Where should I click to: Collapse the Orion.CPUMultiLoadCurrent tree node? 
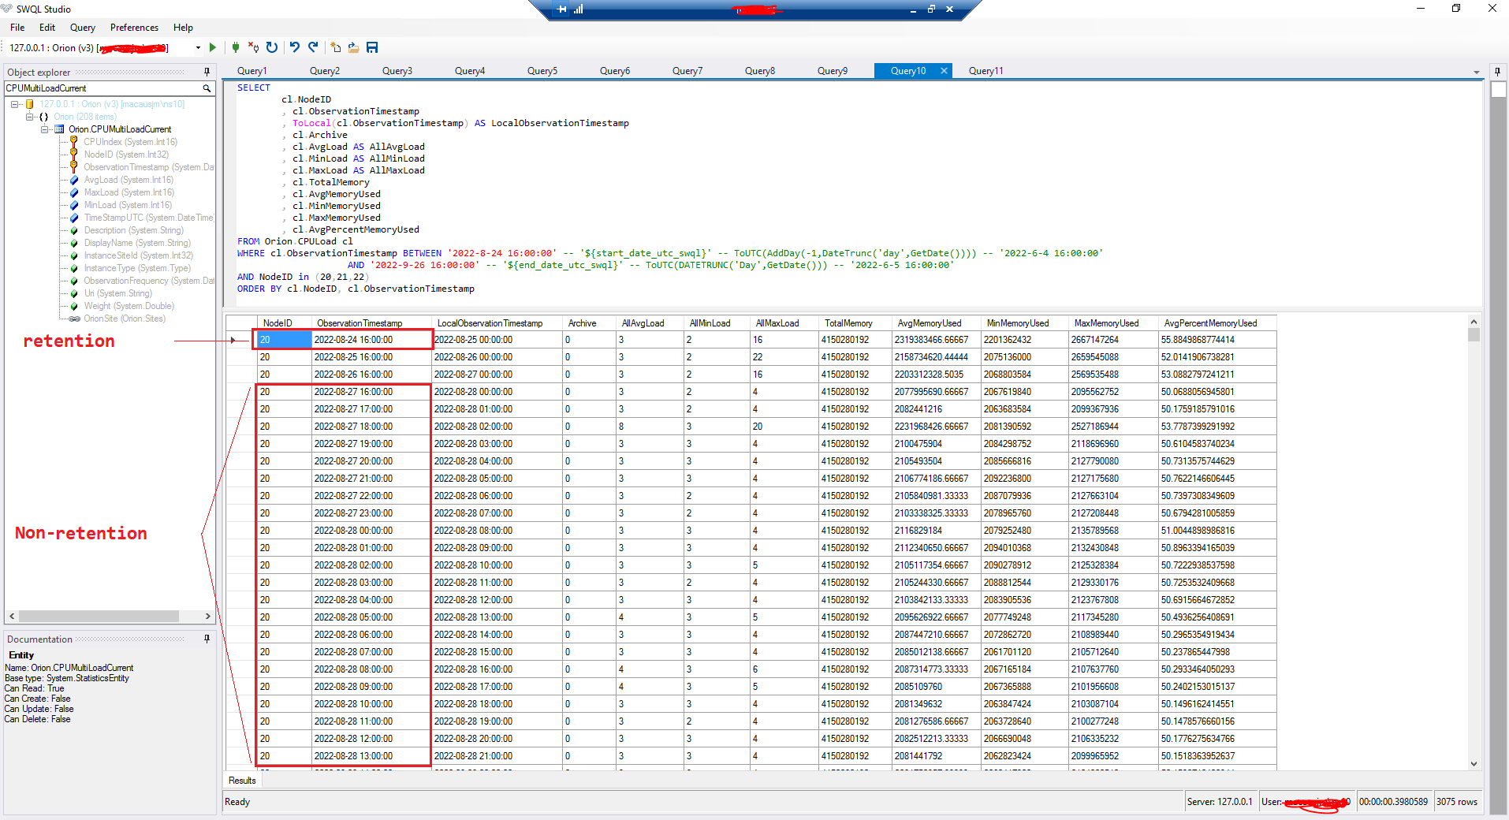[45, 129]
